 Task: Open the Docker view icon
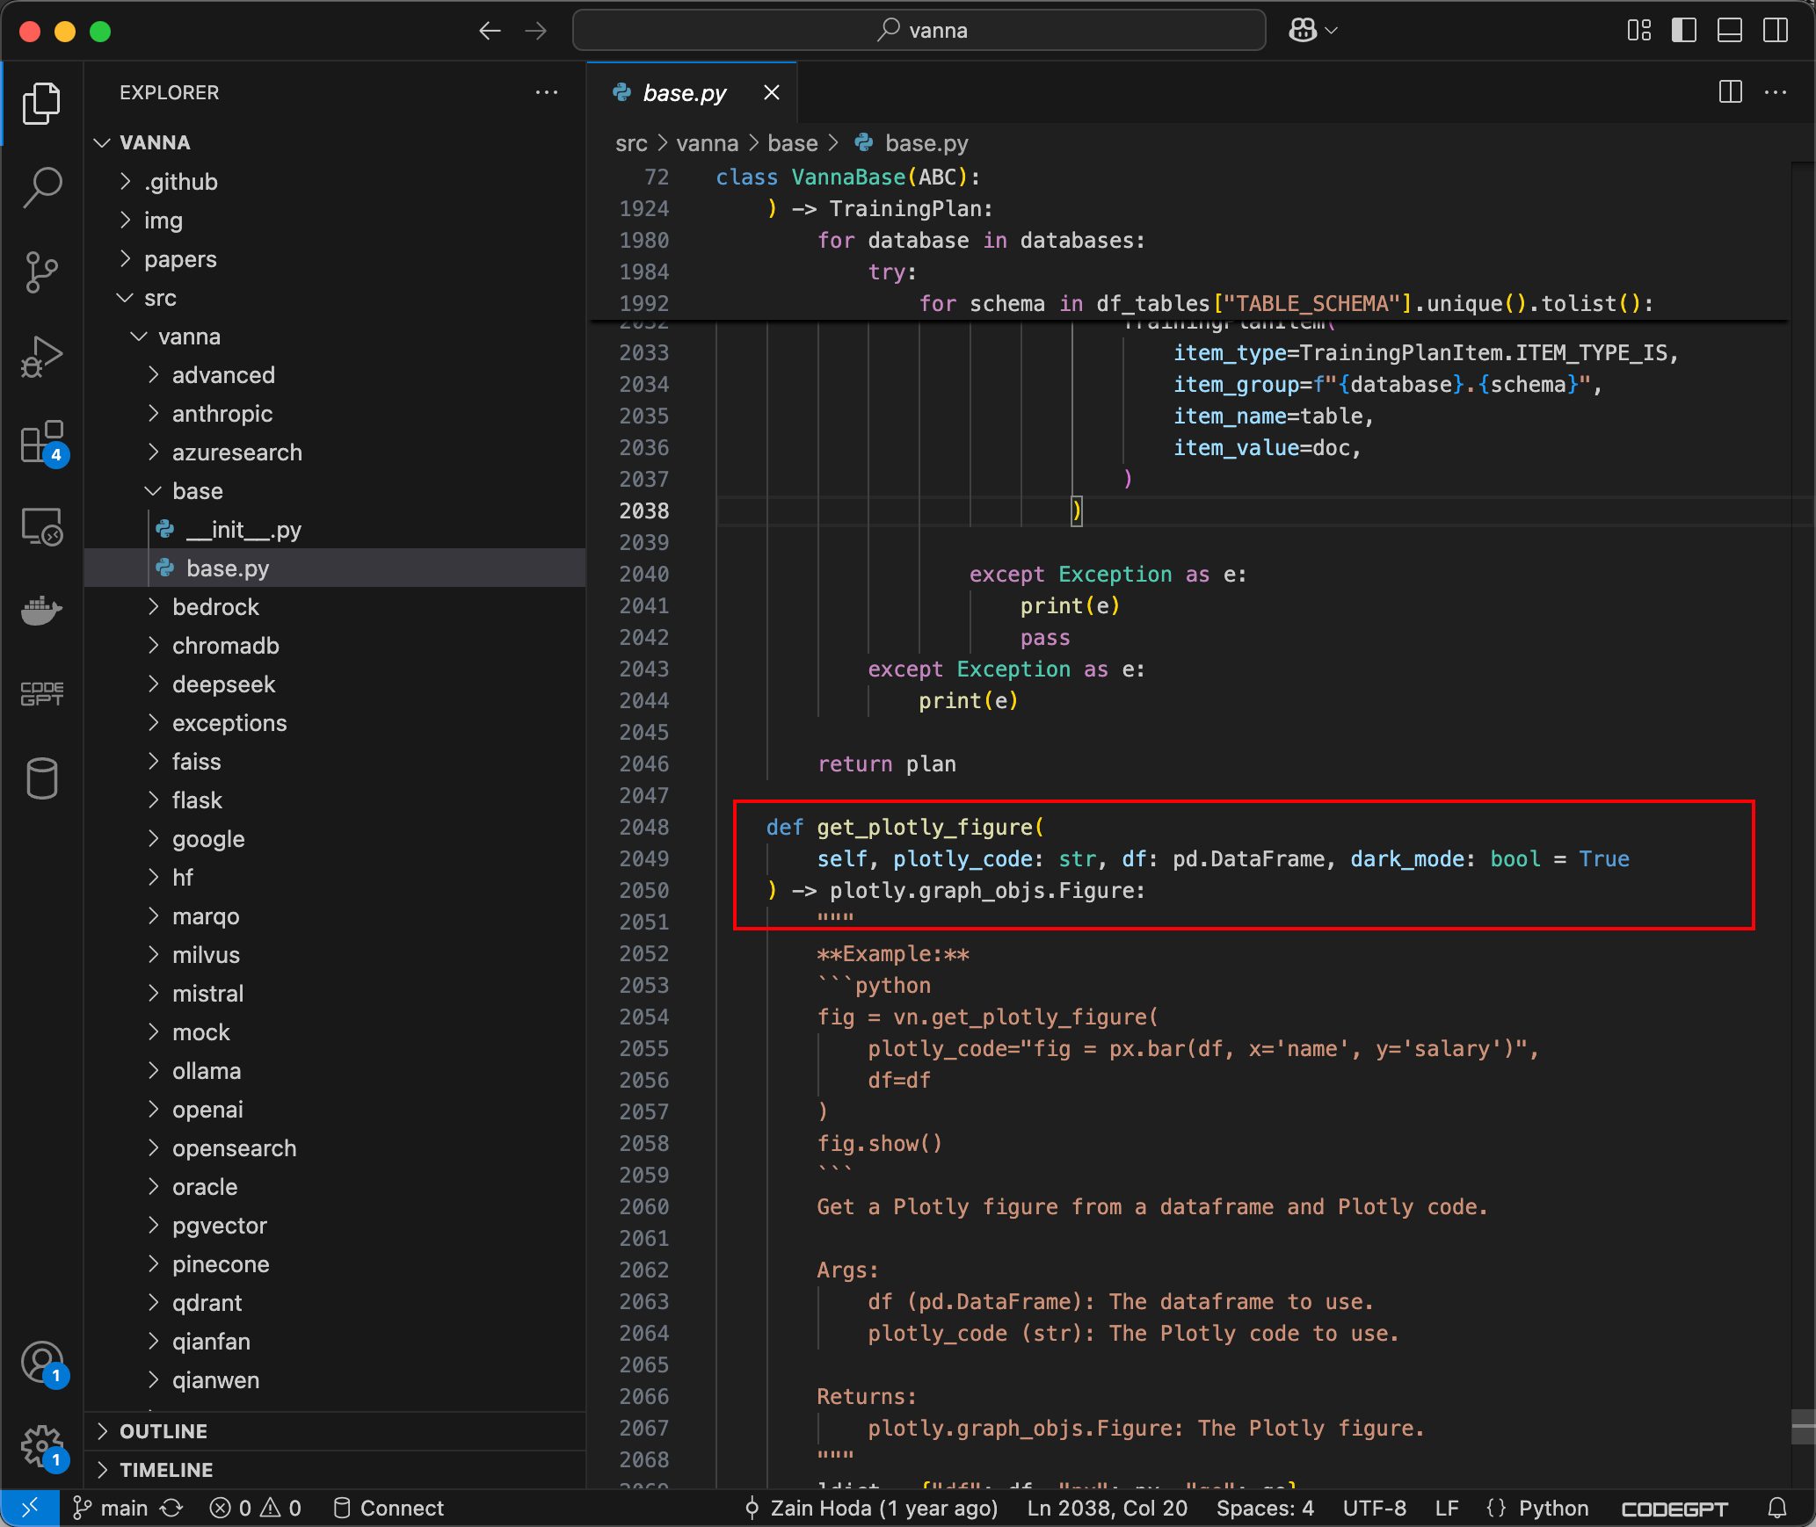point(41,610)
